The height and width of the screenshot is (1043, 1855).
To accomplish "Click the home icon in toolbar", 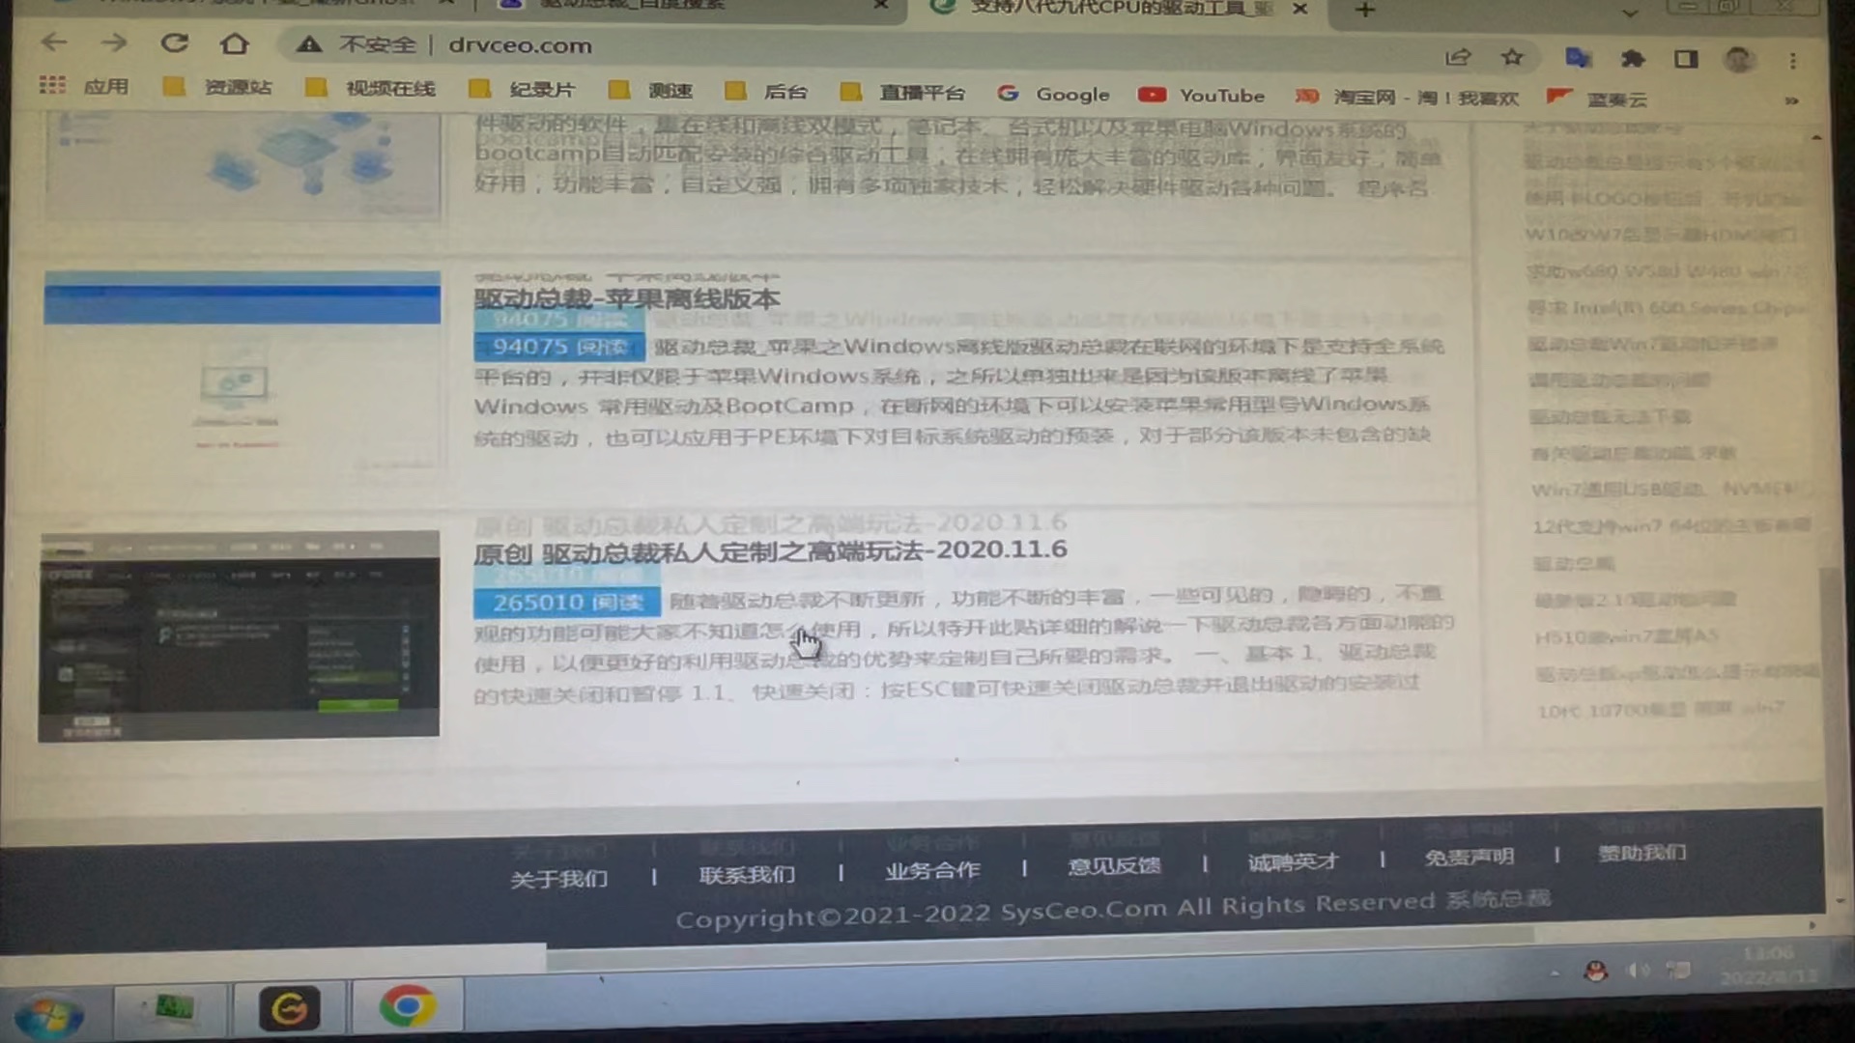I will point(234,44).
